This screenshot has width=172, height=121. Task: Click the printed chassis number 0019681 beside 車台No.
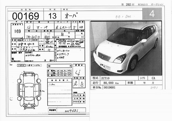click(x=110, y=88)
